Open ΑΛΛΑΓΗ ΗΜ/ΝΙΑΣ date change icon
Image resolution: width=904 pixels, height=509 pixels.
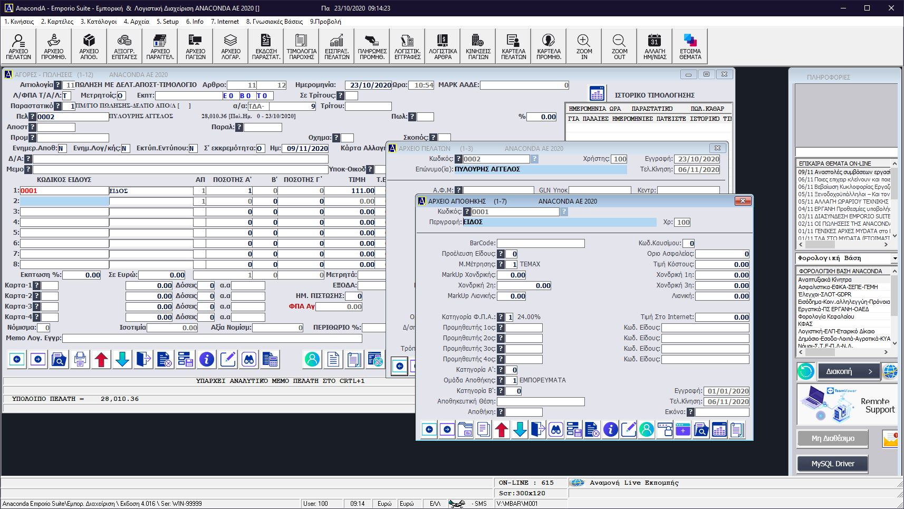point(655,46)
